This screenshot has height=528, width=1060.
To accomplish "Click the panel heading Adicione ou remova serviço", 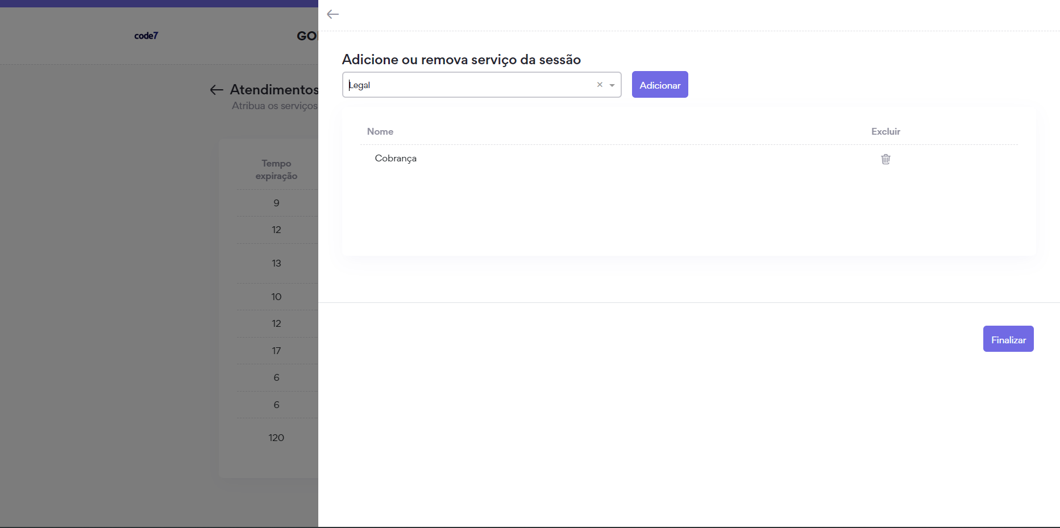I will tap(462, 60).
